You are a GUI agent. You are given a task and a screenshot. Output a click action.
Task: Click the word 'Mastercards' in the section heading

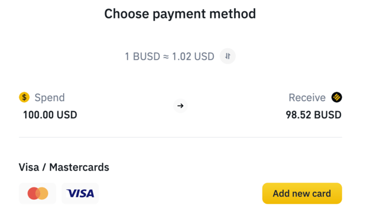[x=79, y=167]
